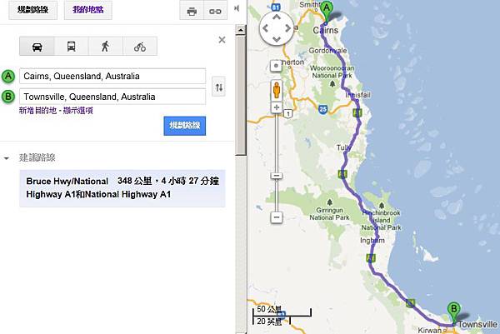
Task: Pan the map up with the up arrow
Action: click(x=277, y=17)
